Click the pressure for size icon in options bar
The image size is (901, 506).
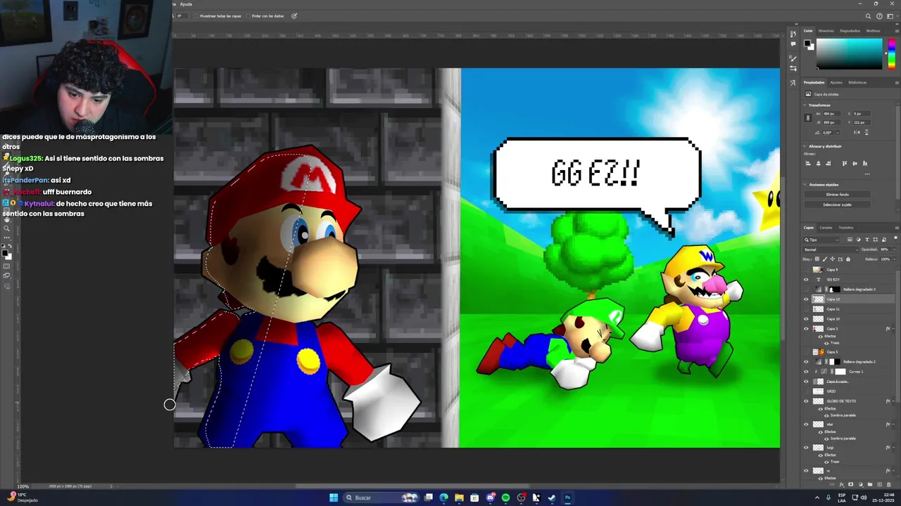pyautogui.click(x=294, y=16)
